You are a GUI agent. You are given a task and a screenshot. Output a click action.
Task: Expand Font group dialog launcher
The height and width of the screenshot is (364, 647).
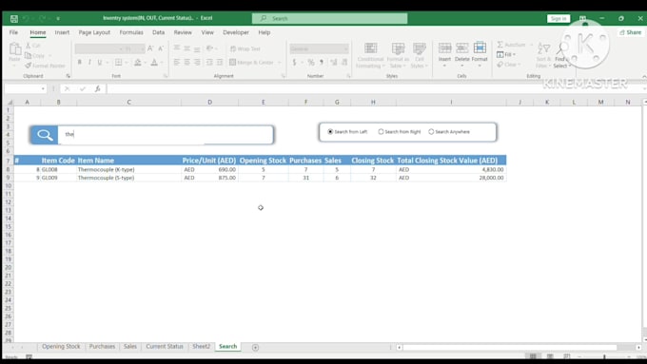(x=166, y=76)
